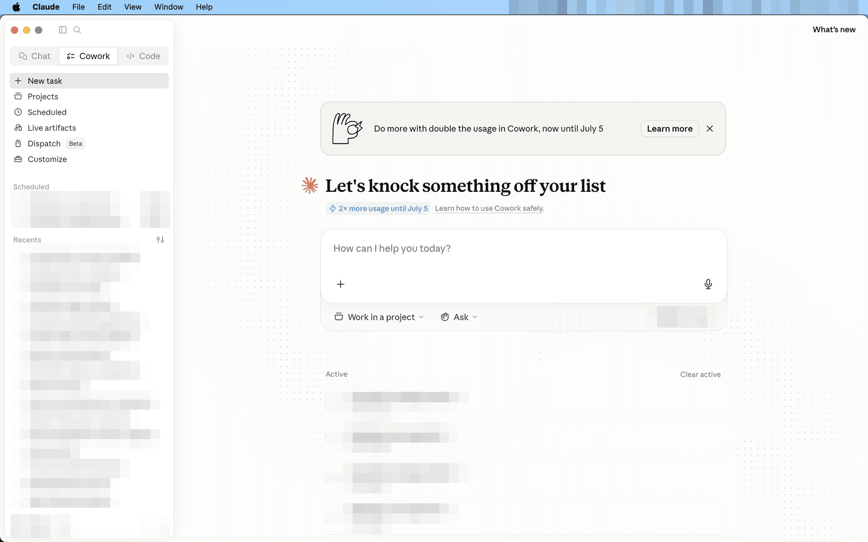868x542 pixels.
Task: Open the View menu
Action: [x=133, y=7]
